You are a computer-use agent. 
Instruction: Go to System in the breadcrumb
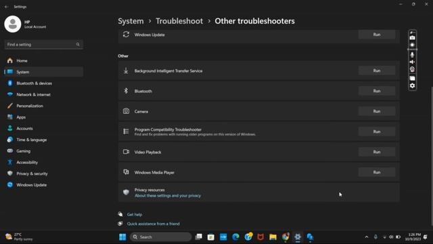click(x=131, y=21)
